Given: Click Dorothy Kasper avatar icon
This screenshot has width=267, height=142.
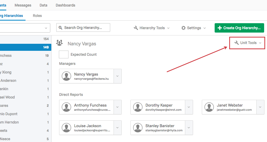Looking at the screenshot, I should click(138, 107).
